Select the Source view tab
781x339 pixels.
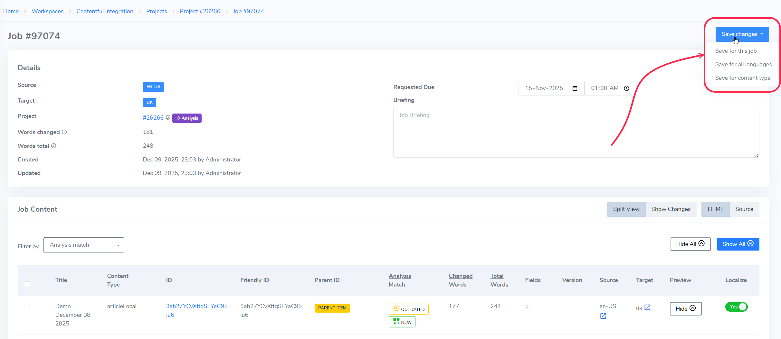tap(744, 209)
